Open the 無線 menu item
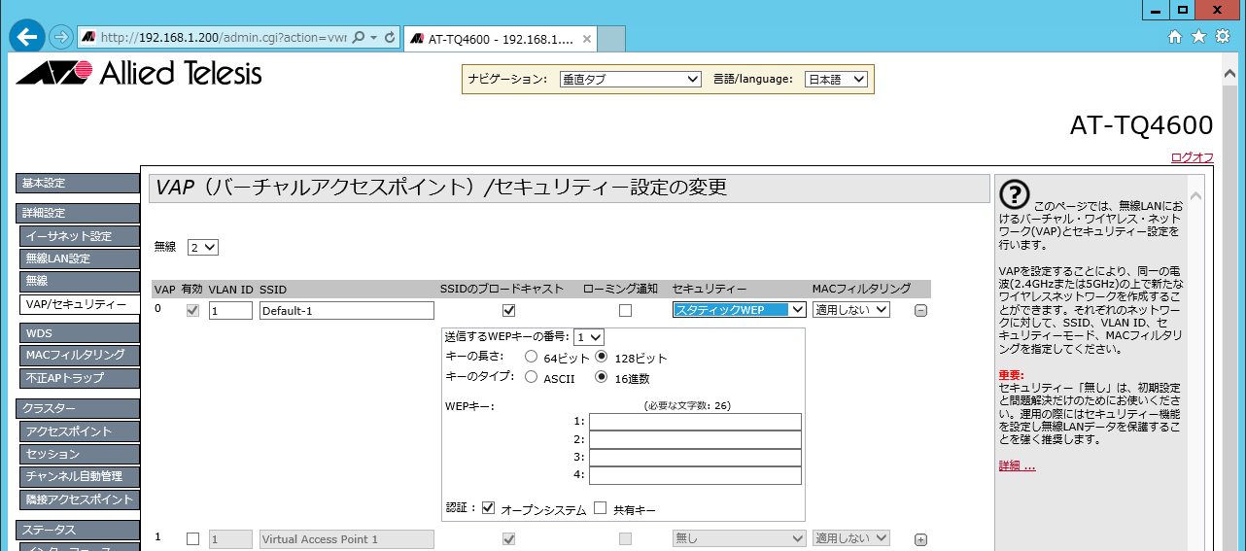This screenshot has width=1246, height=551. coord(80,281)
